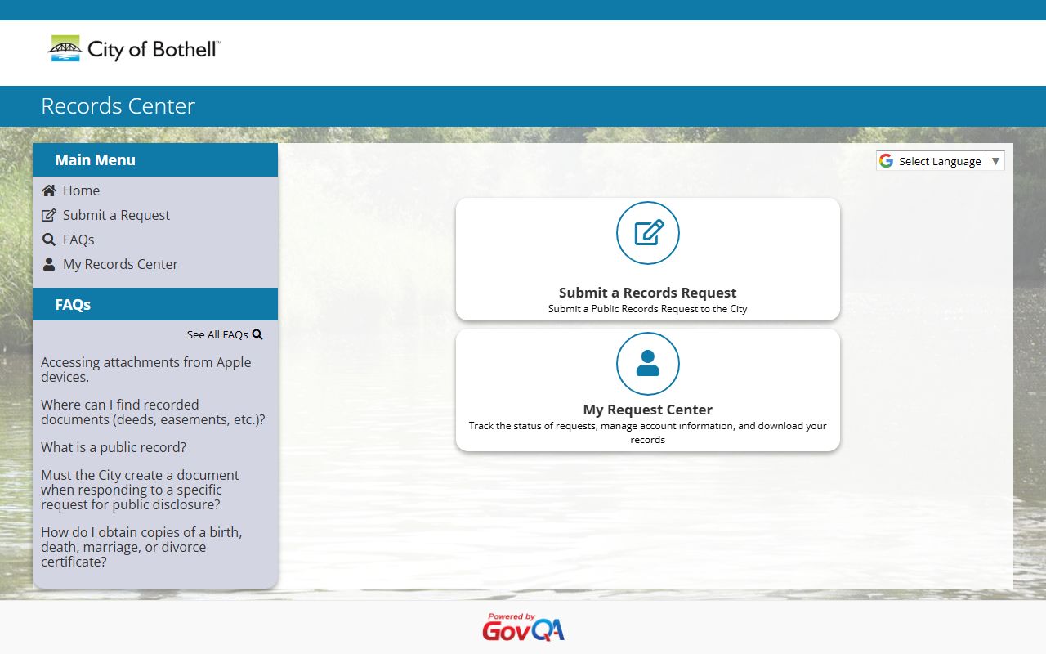
Task: Click the circular user icon for request center
Action: click(x=647, y=364)
